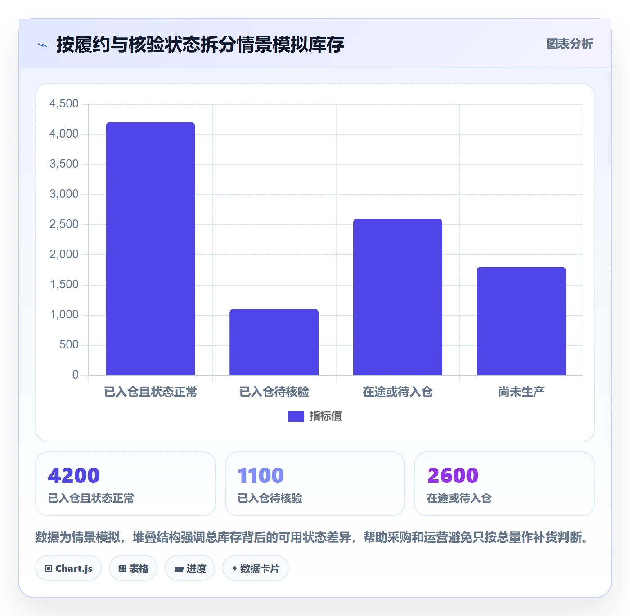Click the 在途或待入仓 caption under 2600
This screenshot has width=630, height=616.
(459, 498)
